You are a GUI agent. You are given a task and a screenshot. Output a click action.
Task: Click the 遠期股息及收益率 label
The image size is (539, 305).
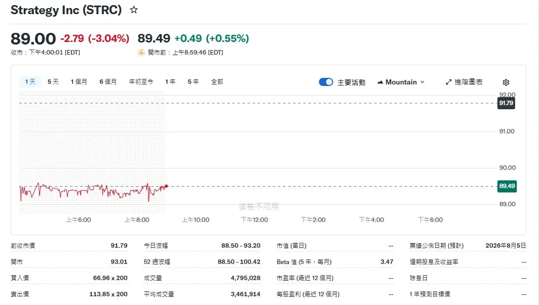[434, 262]
